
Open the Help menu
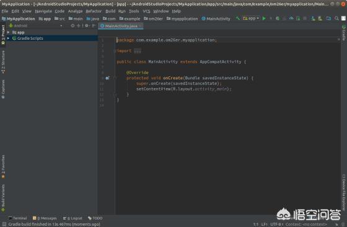[x=176, y=11]
